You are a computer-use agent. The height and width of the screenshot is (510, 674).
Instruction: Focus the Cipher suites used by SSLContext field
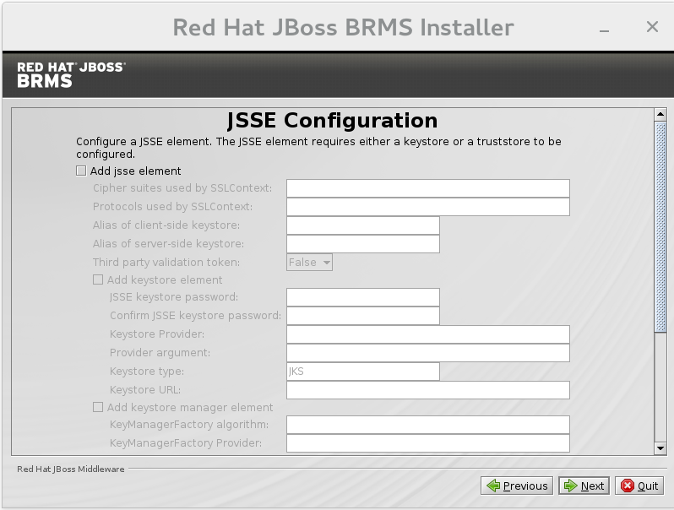click(x=427, y=188)
